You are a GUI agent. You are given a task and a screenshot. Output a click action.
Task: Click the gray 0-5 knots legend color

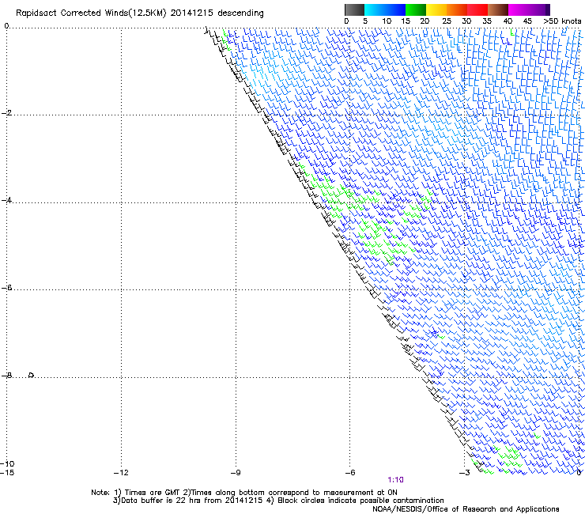click(x=354, y=9)
